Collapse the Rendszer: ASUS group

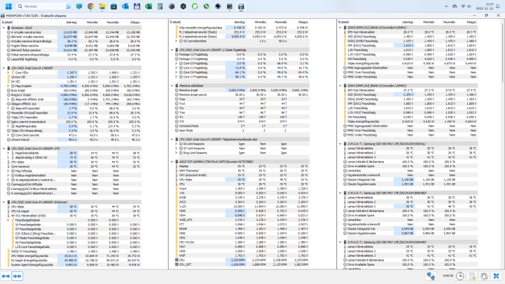click(x=4, y=28)
